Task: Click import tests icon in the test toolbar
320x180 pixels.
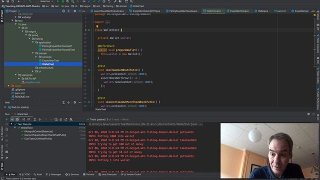Action: [x=61, y=119]
